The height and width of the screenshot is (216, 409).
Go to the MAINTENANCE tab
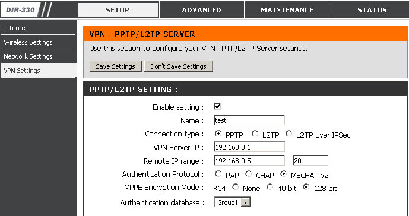tap(287, 10)
